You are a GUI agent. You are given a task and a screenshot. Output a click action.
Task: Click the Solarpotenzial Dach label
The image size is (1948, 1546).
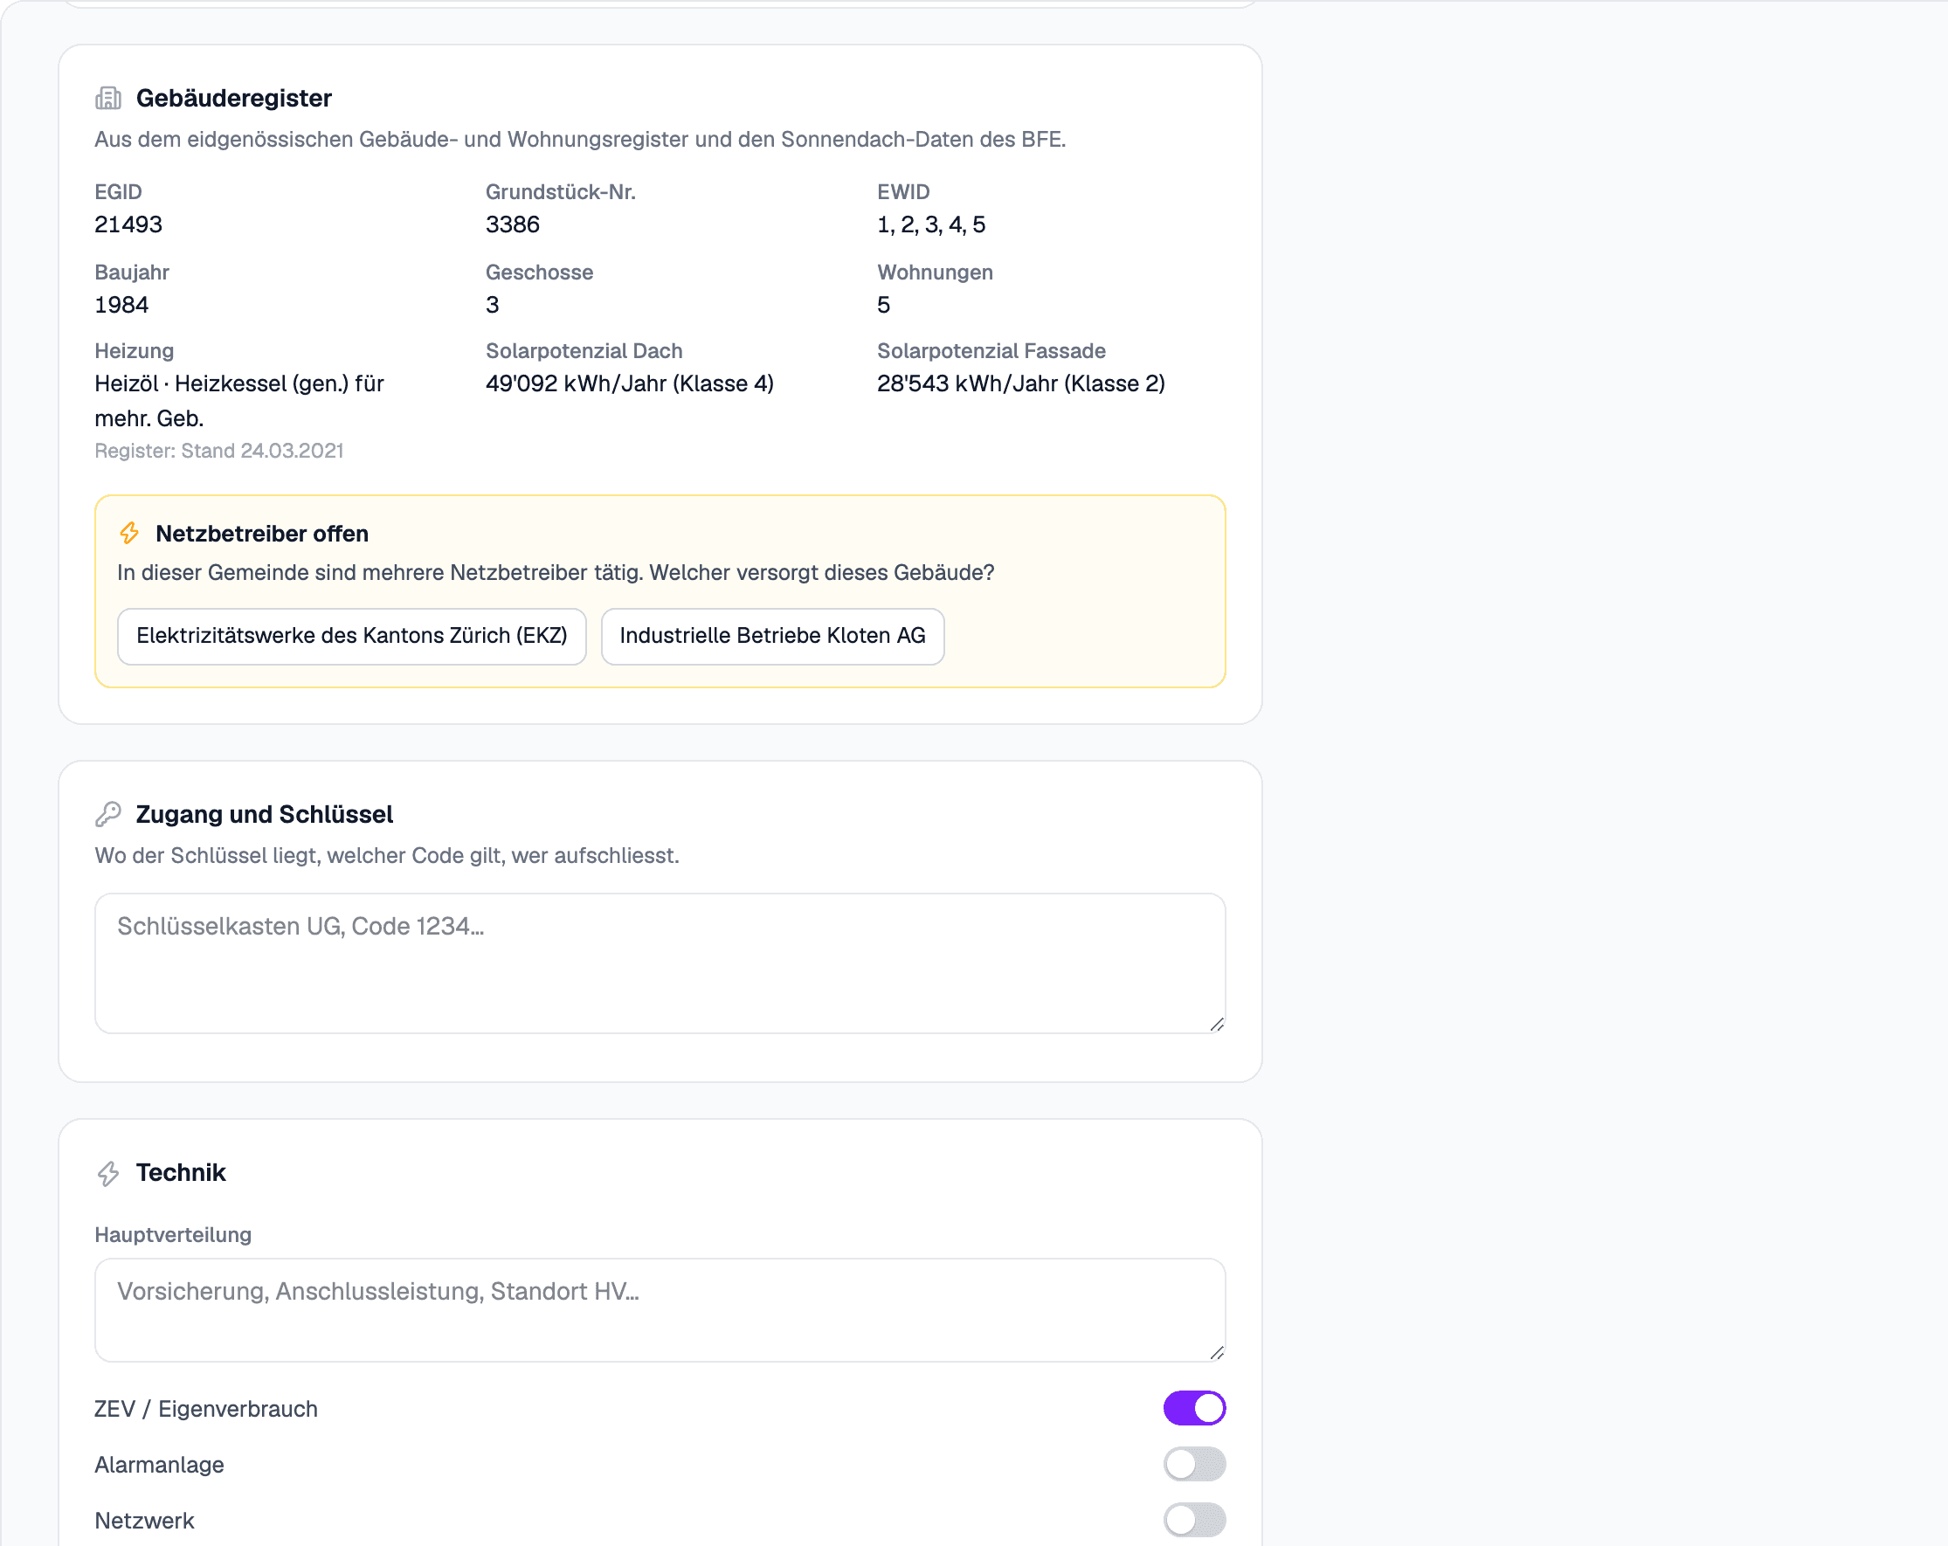(x=584, y=350)
